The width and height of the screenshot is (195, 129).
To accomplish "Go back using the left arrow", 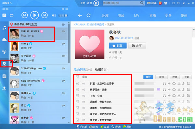I will [80, 16].
